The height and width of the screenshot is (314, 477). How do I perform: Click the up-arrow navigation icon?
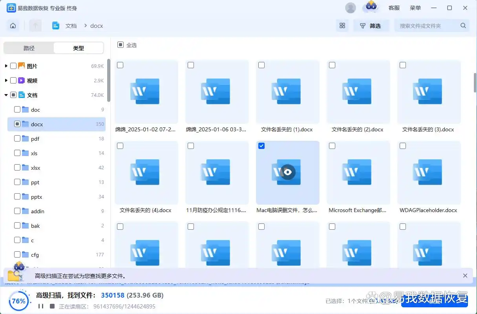[x=35, y=25]
